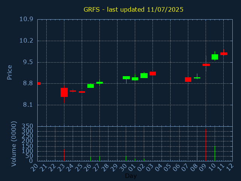
Task: Click the day label 06 on the x-axis
Action: click(176, 167)
